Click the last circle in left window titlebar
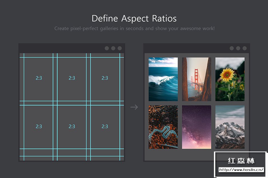The height and width of the screenshot is (178, 268). click(x=120, y=48)
